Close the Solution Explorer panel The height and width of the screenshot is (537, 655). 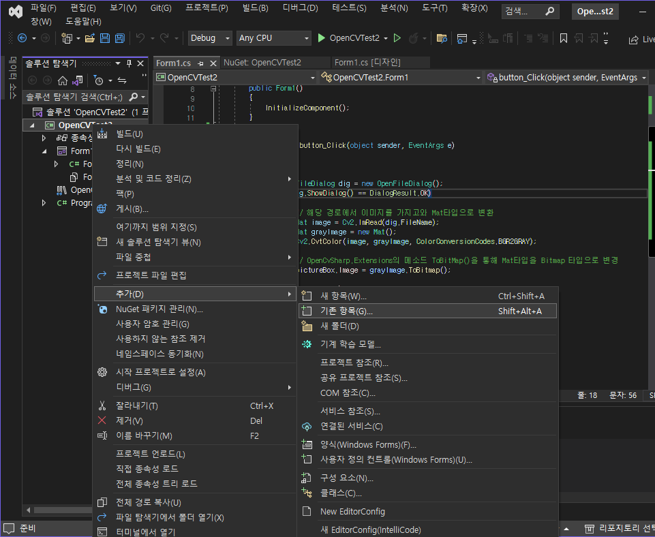[141, 63]
